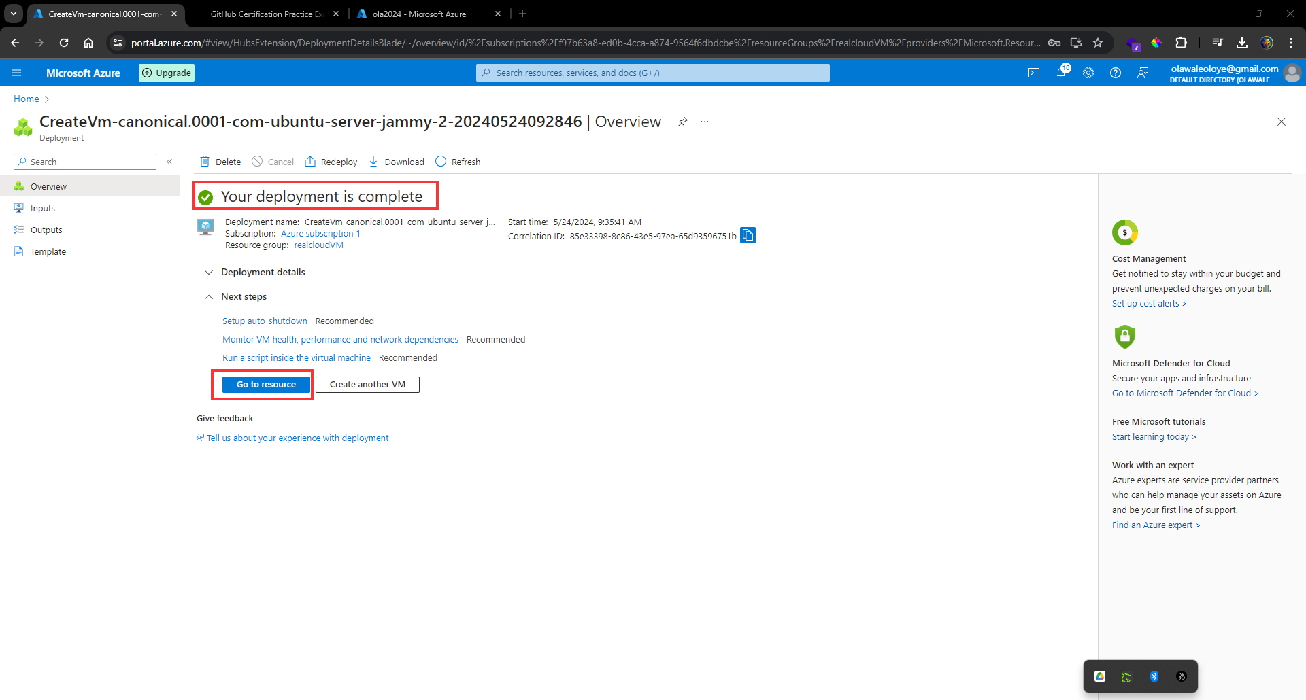This screenshot has width=1306, height=700.
Task: Click the Go to resource button
Action: [266, 385]
